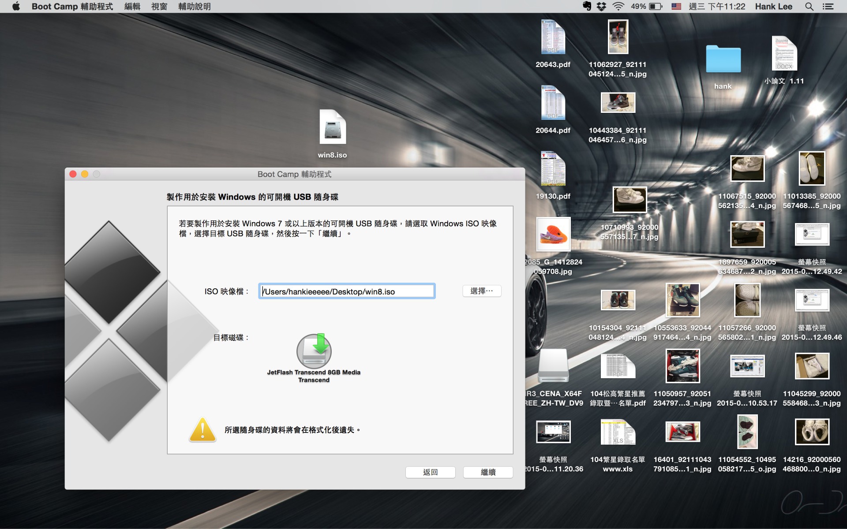The image size is (847, 529).
Task: Select the 11067515_92000 jpg thumbnail
Action: pos(747,168)
